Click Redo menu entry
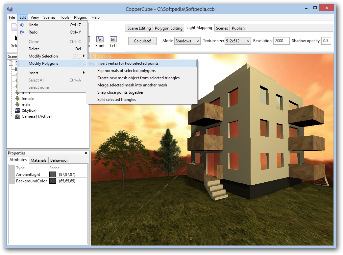The height and width of the screenshot is (255, 343). tap(53, 32)
